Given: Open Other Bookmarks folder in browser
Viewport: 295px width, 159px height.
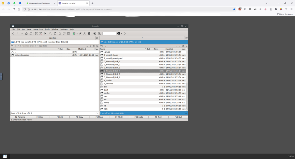Looking at the screenshot, I should click(285, 14).
